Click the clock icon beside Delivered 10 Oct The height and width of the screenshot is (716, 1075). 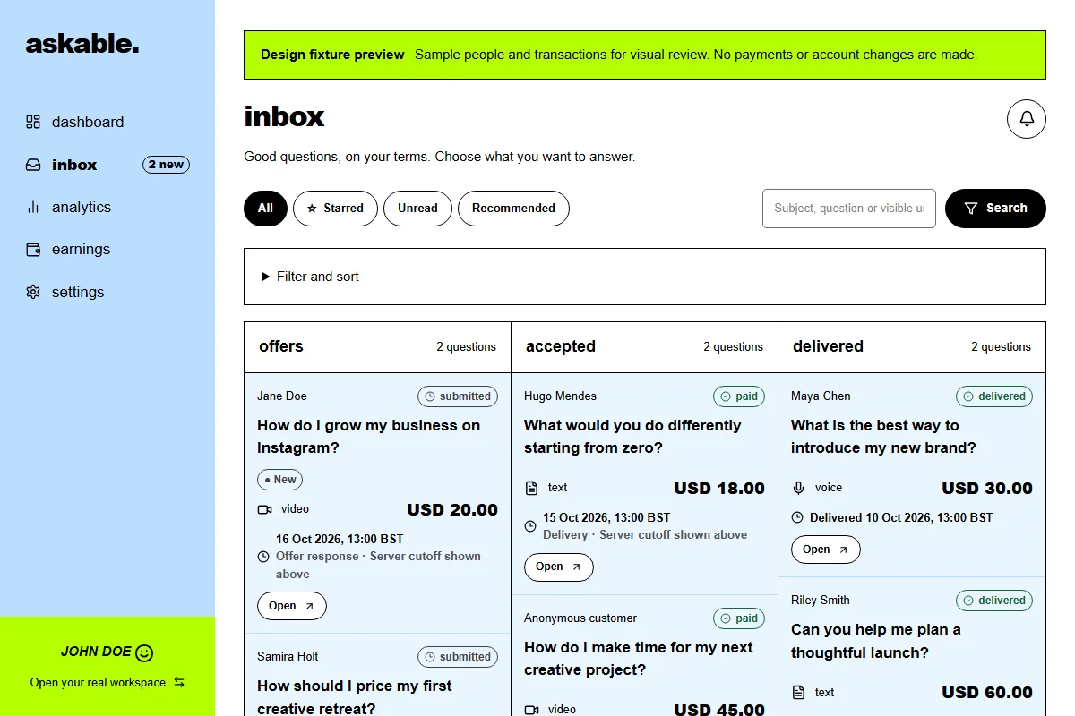point(797,517)
